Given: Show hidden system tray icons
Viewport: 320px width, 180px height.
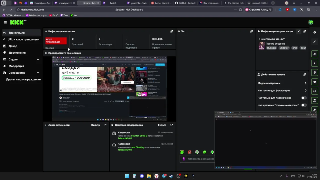Looking at the screenshot, I should point(281,176).
